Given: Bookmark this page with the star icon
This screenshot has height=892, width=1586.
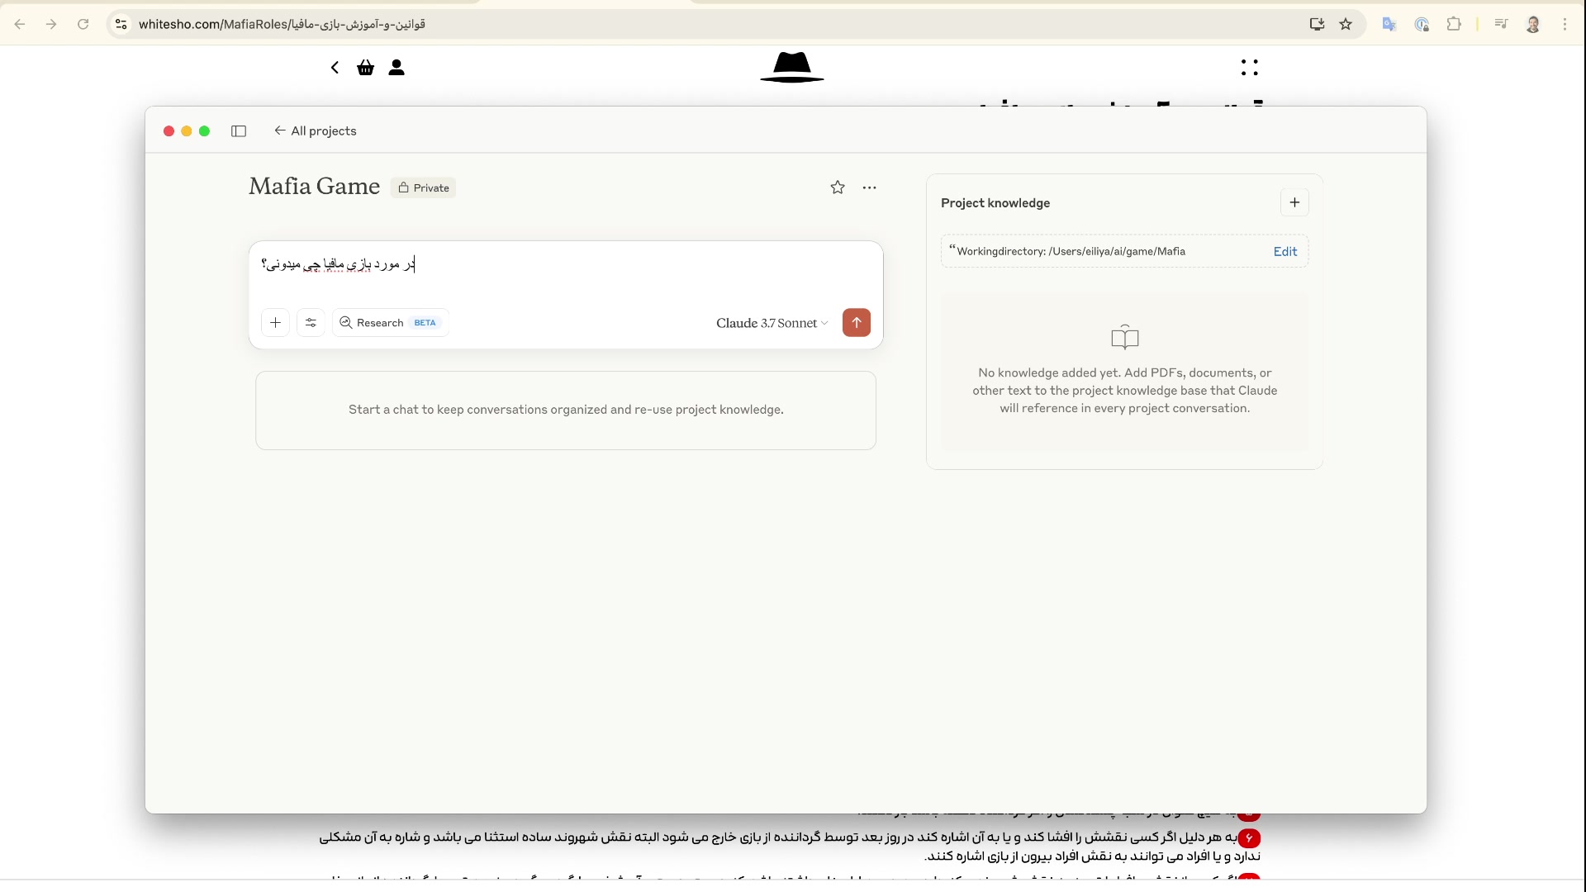Looking at the screenshot, I should [1346, 24].
